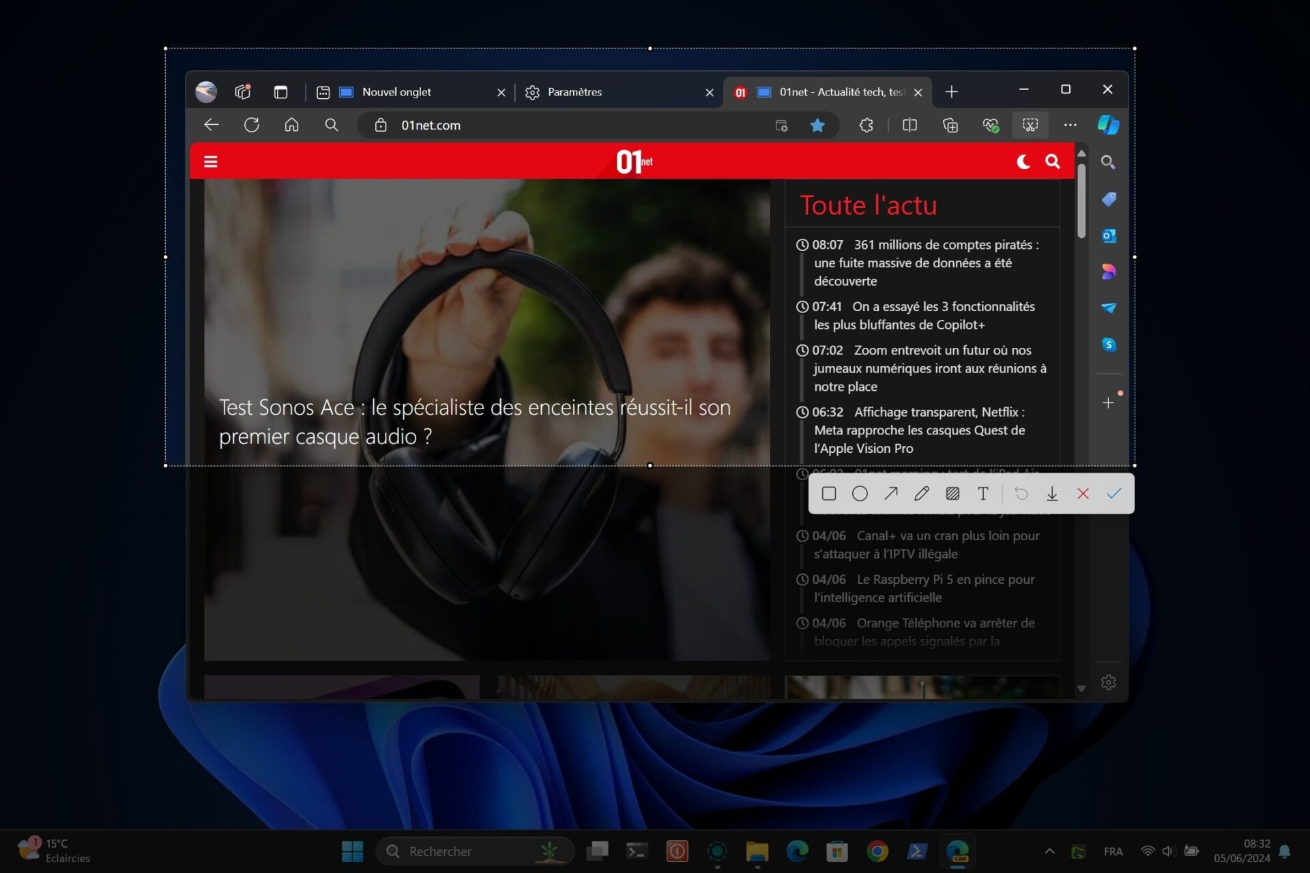Viewport: 1310px width, 873px height.
Task: Click the Rechercher taskbar search box
Action: 464,851
